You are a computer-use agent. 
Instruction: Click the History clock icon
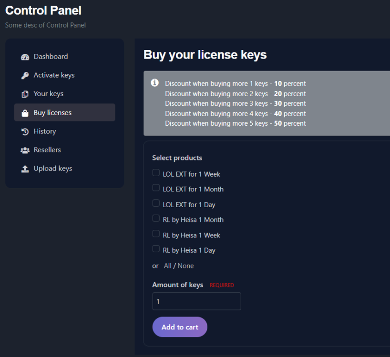coord(25,131)
